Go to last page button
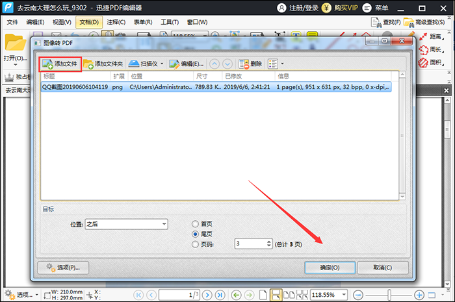Viewport: 455px width, 302px height. point(220,295)
